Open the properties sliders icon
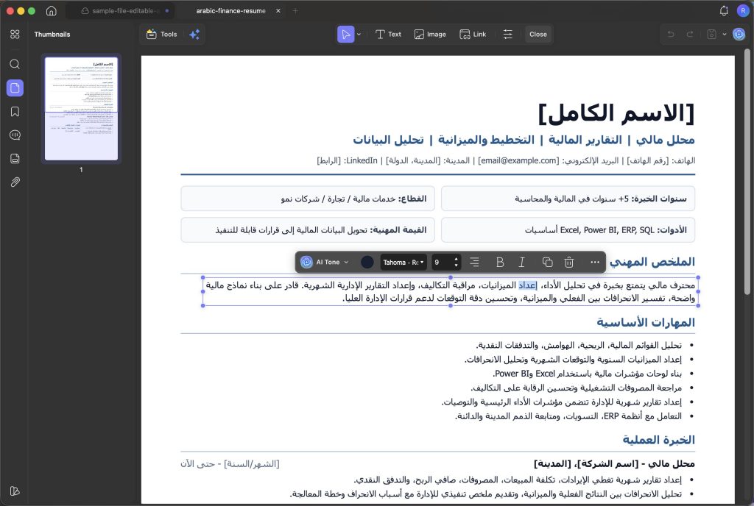Screen dimensions: 754x506 point(508,34)
